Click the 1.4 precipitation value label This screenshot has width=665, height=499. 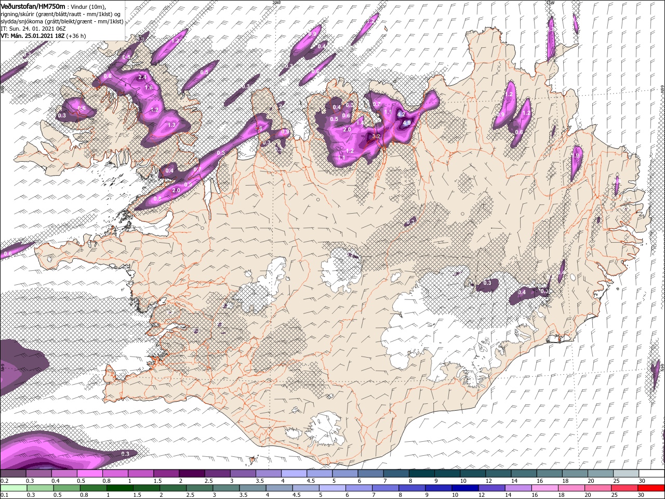[360, 123]
